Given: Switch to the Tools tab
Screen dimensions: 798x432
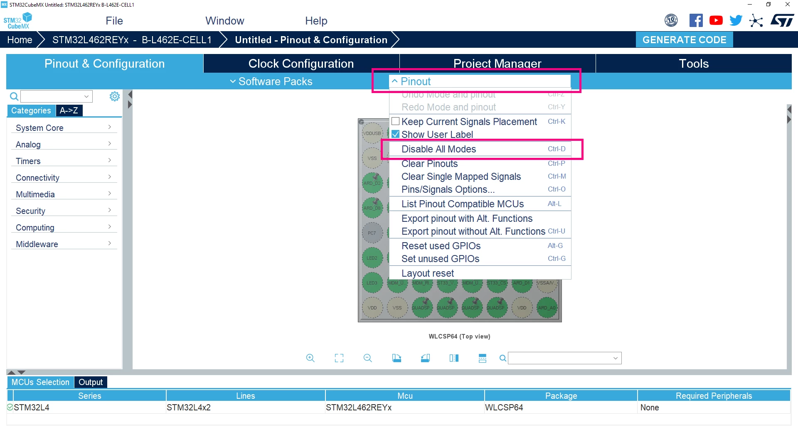Looking at the screenshot, I should [x=694, y=64].
